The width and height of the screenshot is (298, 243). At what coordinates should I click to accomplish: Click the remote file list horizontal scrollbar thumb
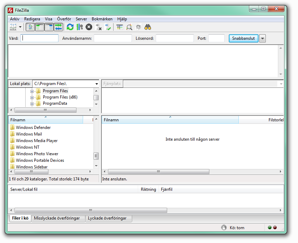coord(159,171)
